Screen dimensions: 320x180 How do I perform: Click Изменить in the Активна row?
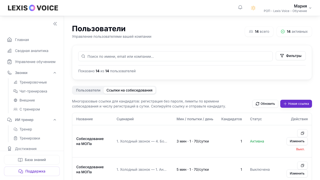(297, 141)
